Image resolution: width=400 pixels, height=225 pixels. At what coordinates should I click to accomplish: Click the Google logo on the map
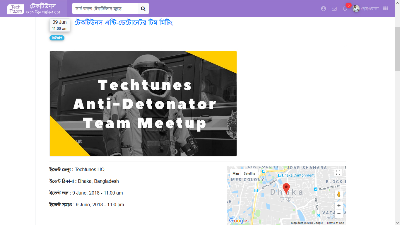[x=238, y=221]
